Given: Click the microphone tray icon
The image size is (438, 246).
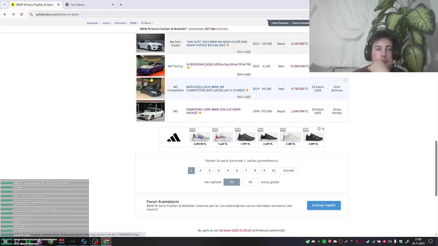Looking at the screenshot, I should click(395, 242).
